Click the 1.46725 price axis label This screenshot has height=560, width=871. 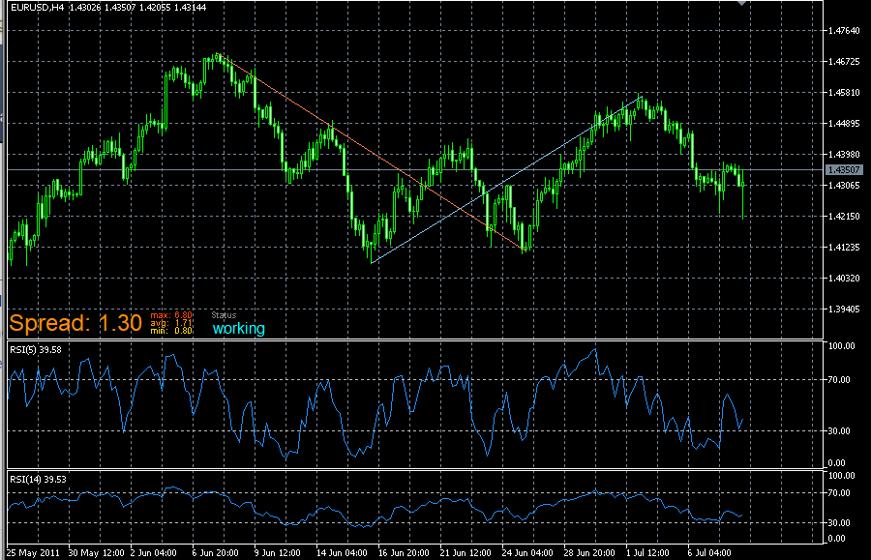[x=844, y=62]
